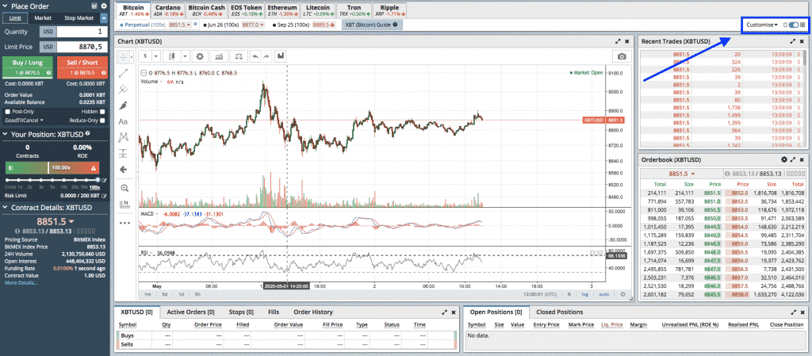Viewport: 812px width, 356px height.
Task: Select the pattern drawing tool
Action: click(123, 137)
